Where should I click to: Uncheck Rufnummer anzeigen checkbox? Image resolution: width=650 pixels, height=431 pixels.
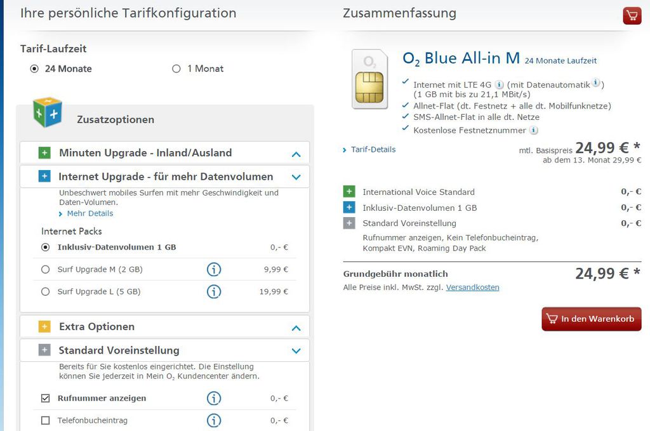(x=46, y=398)
